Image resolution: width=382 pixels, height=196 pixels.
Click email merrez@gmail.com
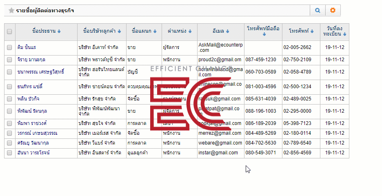pos(220,133)
